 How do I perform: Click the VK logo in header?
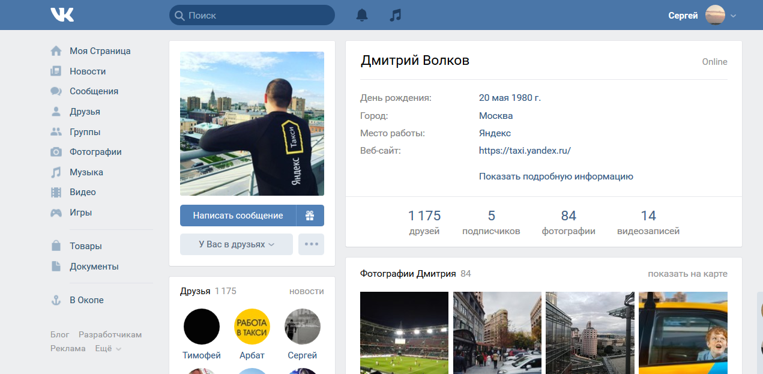(62, 15)
